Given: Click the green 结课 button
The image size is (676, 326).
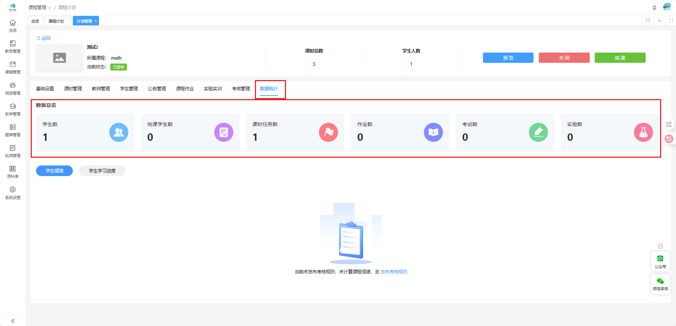Looking at the screenshot, I should coord(620,58).
